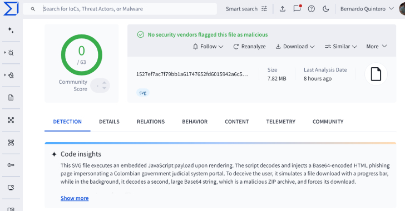The width and height of the screenshot is (405, 211).
Task: Click the No security vendors flagged message
Action: [x=208, y=34]
